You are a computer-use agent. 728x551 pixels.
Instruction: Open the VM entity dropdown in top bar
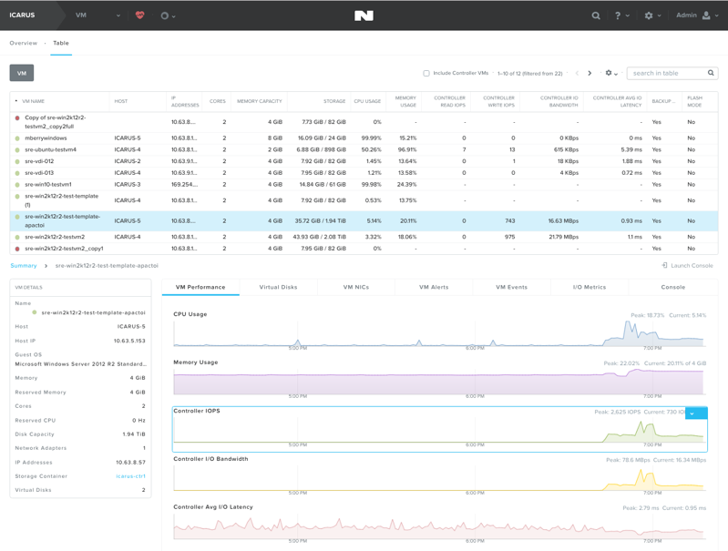[97, 15]
